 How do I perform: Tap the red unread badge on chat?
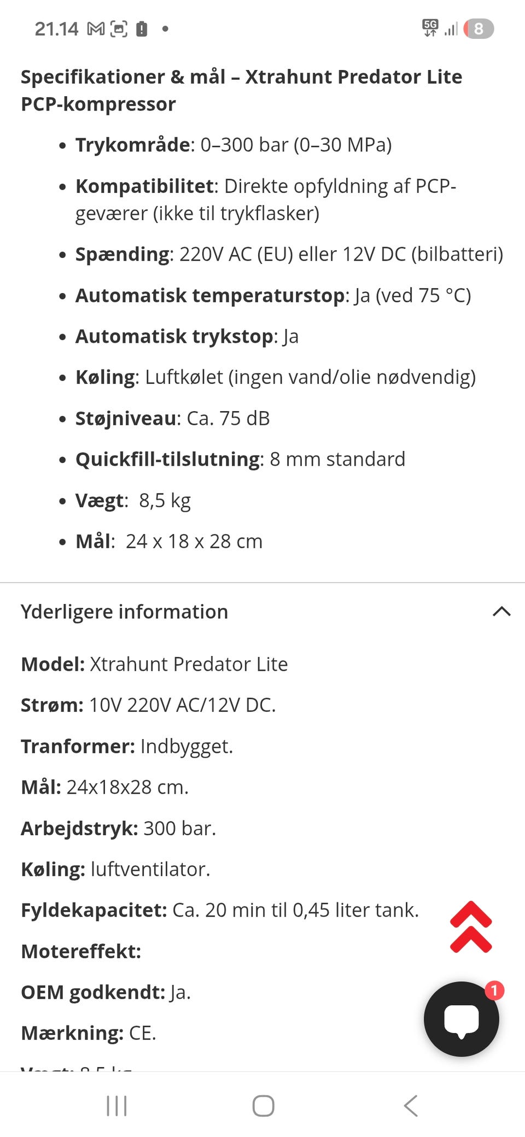point(494,991)
